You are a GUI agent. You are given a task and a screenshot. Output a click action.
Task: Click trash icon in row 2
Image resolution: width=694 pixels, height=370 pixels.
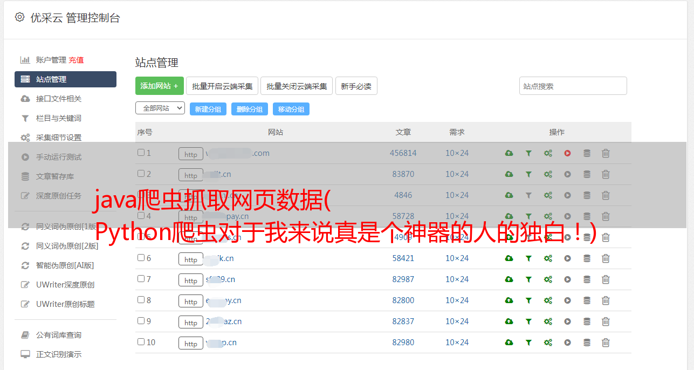606,174
